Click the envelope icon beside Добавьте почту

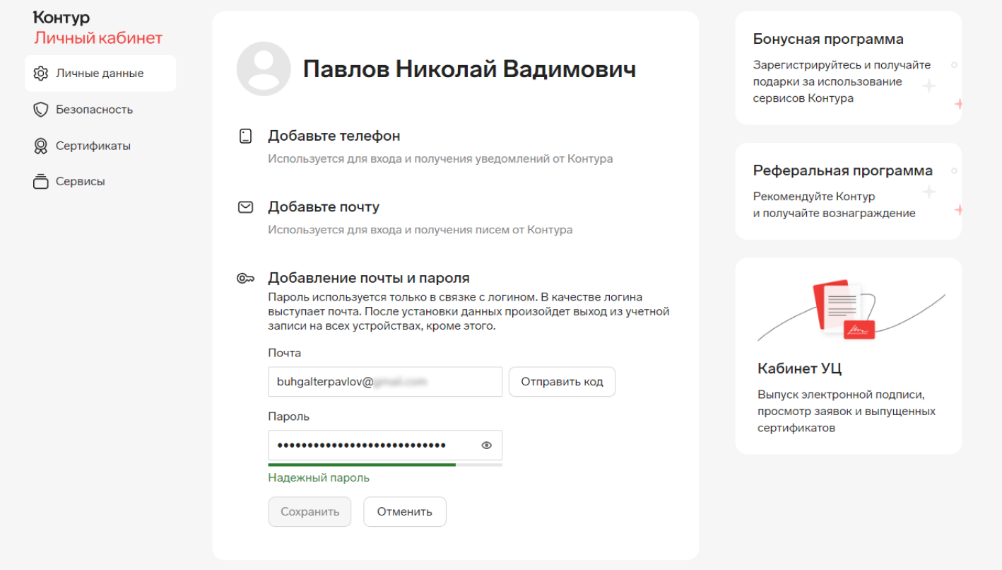245,207
